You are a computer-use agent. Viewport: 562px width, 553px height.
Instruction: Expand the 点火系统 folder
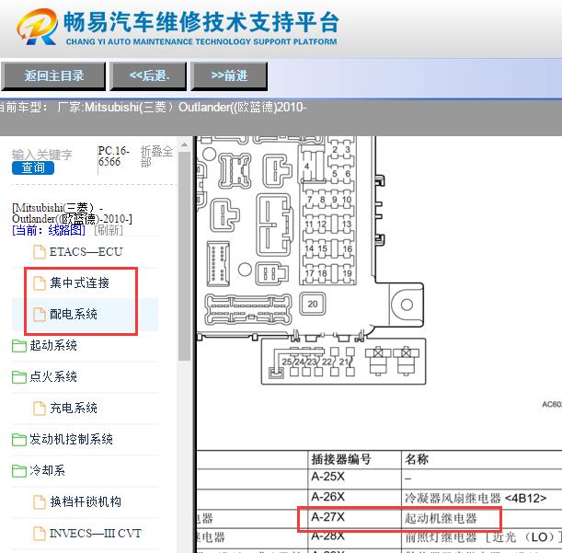(53, 376)
